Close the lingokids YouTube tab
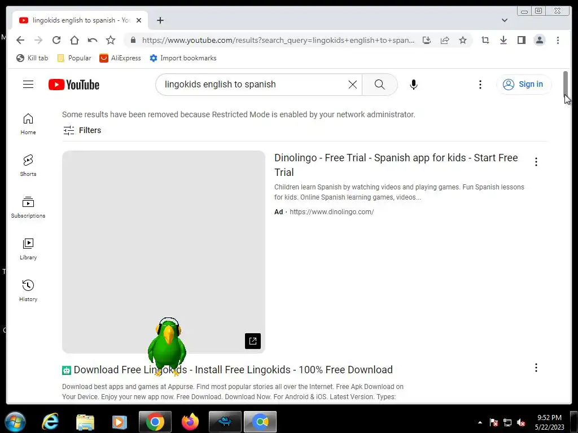Image resolution: width=578 pixels, height=433 pixels. pyautogui.click(x=139, y=20)
